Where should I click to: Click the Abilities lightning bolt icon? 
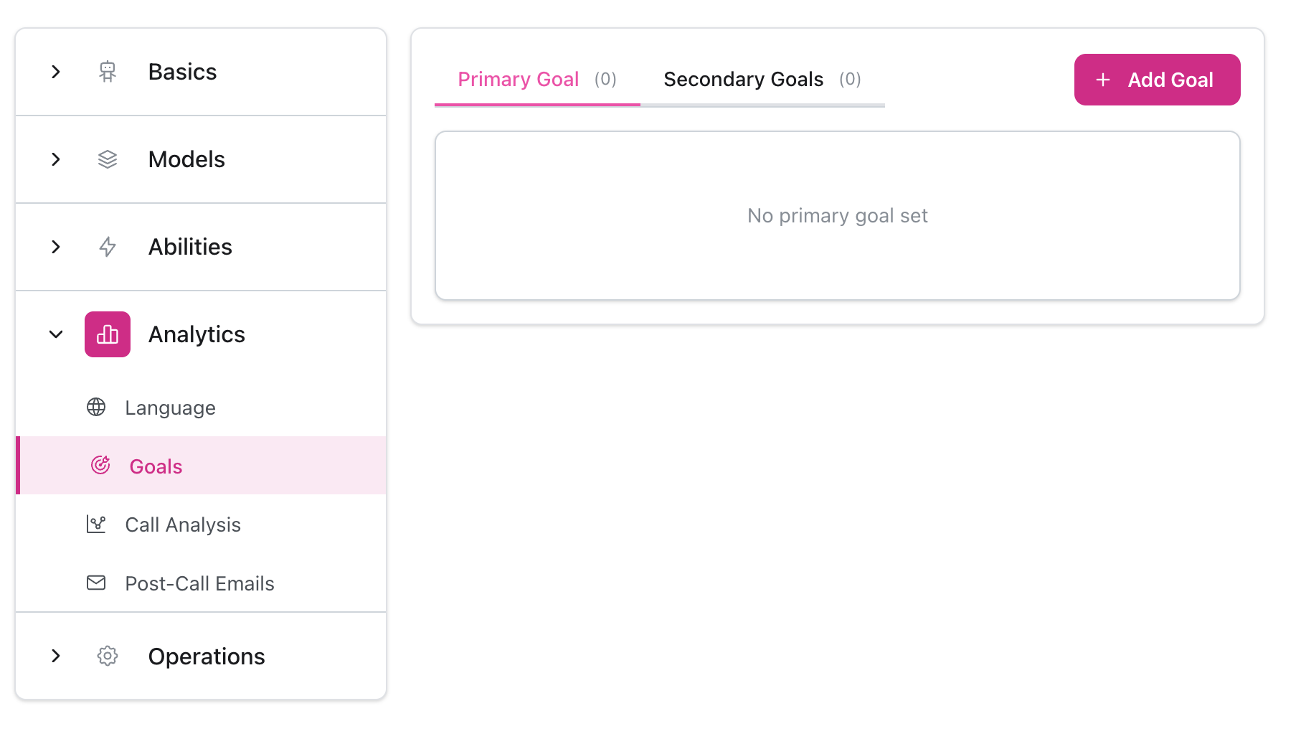[108, 247]
